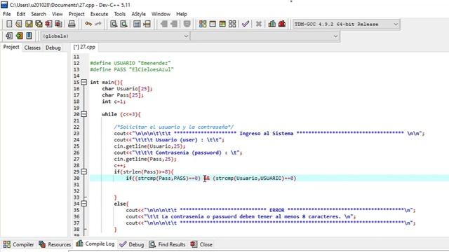Image resolution: width=449 pixels, height=252 pixels.
Task: Run the program with the window icon
Action: click(213, 24)
